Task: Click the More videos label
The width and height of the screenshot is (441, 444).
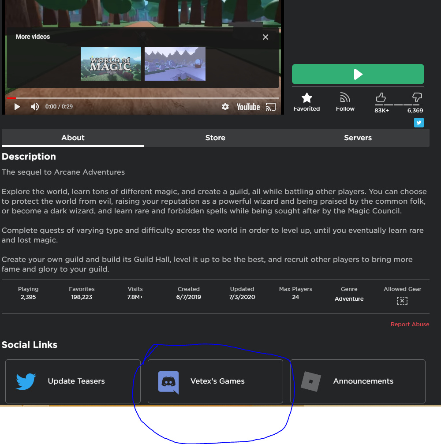Action: (33, 37)
